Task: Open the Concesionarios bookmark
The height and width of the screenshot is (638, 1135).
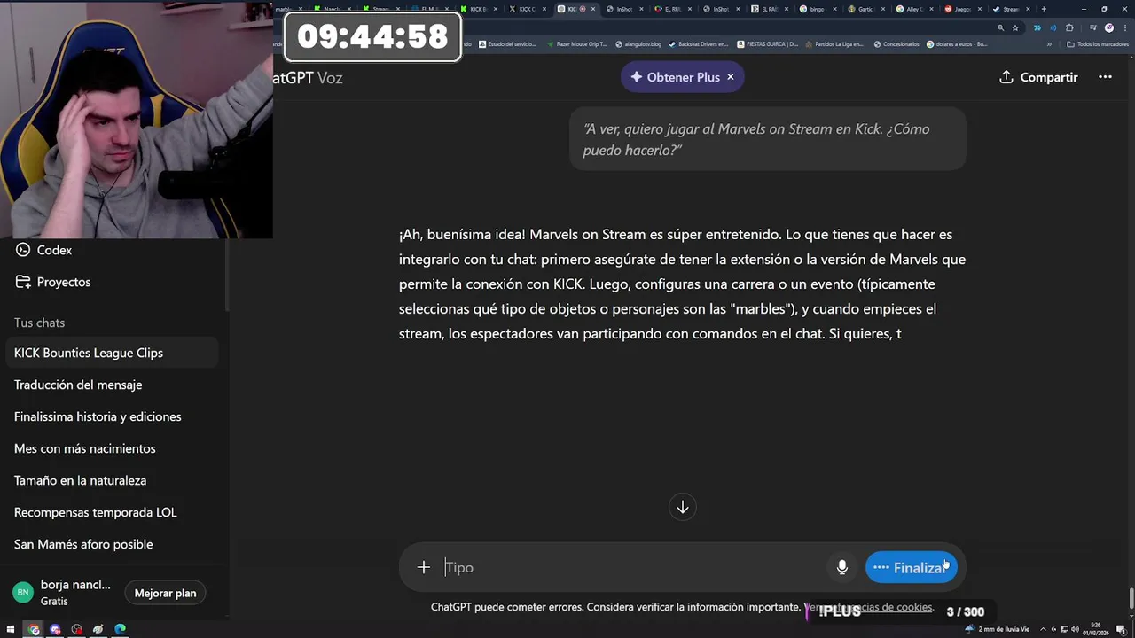Action: (896, 44)
